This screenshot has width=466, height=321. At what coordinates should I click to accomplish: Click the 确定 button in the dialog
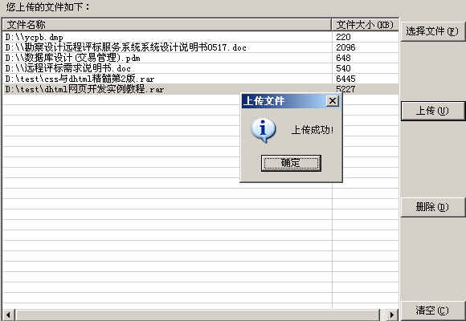coord(291,163)
